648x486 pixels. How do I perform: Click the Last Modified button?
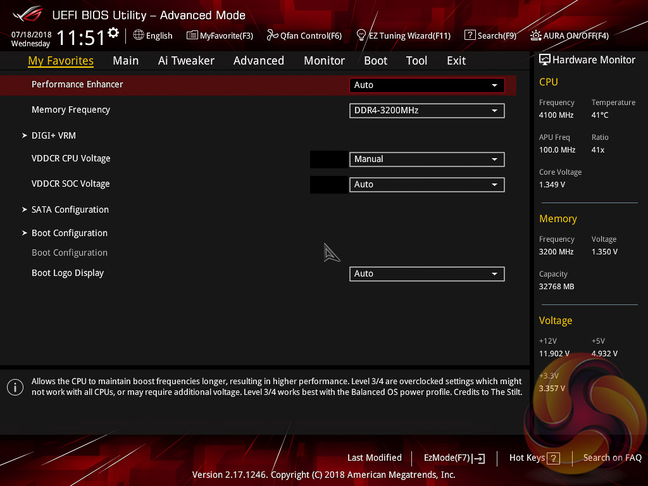click(374, 458)
